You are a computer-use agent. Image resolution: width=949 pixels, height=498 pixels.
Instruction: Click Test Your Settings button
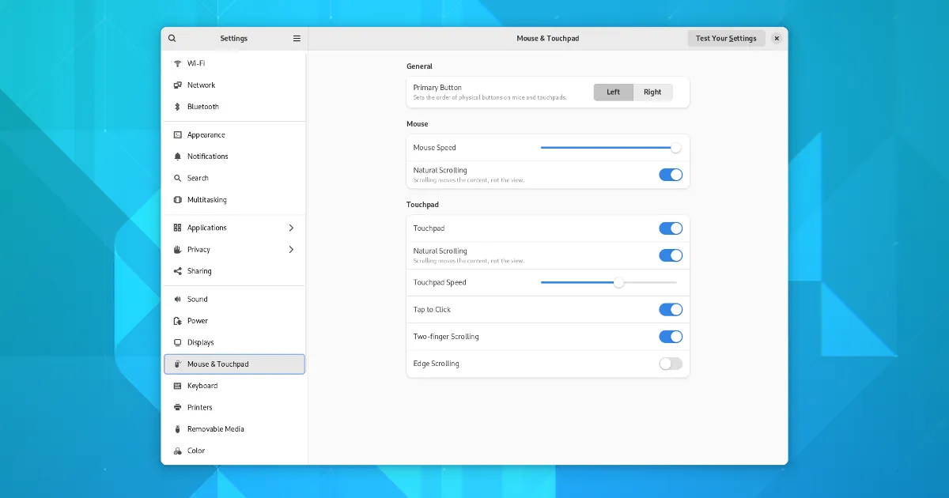coord(726,38)
